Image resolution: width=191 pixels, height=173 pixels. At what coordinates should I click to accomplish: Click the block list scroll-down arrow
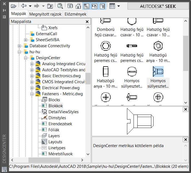[x=186, y=103]
